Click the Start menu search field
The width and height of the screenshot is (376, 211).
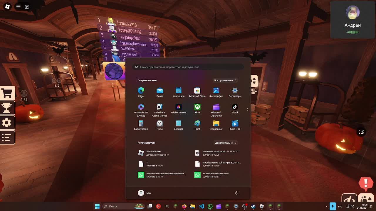tap(188, 67)
